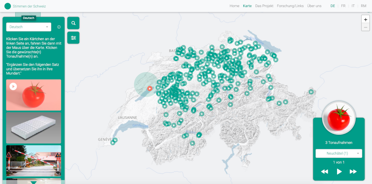This screenshot has height=184, width=372.
Task: Go to Forschung/Links page
Action: point(290,6)
